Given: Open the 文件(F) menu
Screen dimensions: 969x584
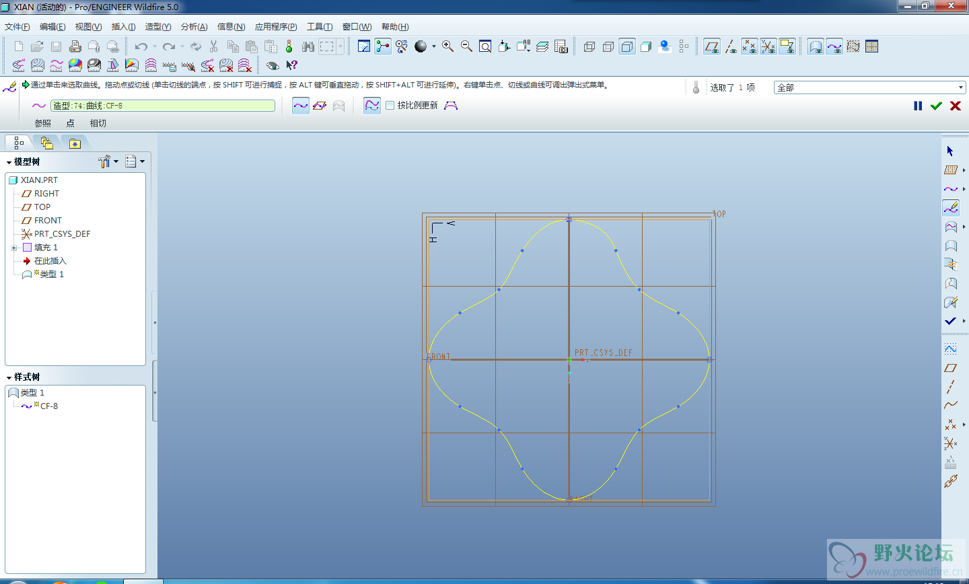Looking at the screenshot, I should (17, 27).
